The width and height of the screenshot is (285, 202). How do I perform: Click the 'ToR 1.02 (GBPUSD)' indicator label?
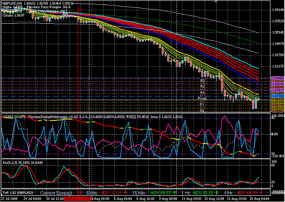pos(18,192)
